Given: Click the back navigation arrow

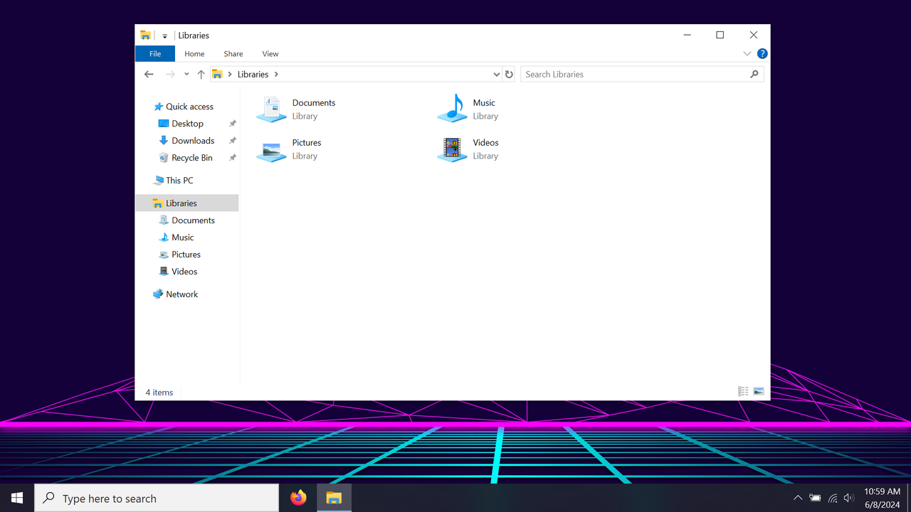Looking at the screenshot, I should coord(149,74).
